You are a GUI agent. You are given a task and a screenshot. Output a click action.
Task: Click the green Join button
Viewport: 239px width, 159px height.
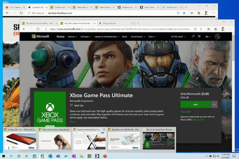point(195,104)
